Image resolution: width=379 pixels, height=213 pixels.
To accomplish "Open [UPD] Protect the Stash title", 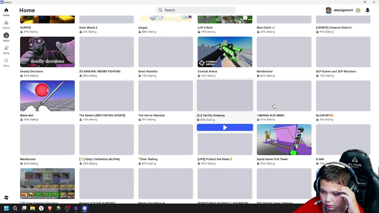I will click(x=215, y=159).
